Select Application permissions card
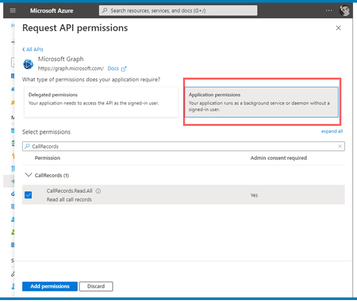This screenshot has height=302, width=357. point(261,102)
